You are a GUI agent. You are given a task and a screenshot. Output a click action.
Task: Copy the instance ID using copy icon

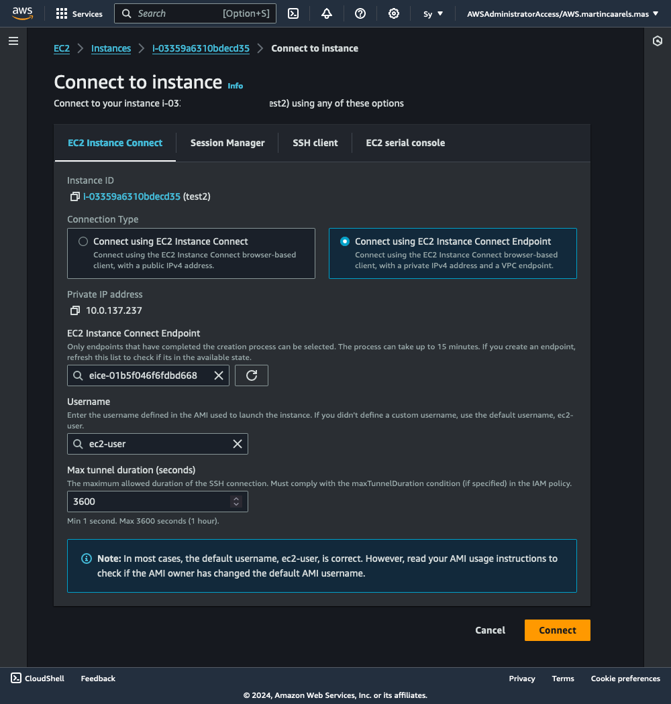click(74, 197)
